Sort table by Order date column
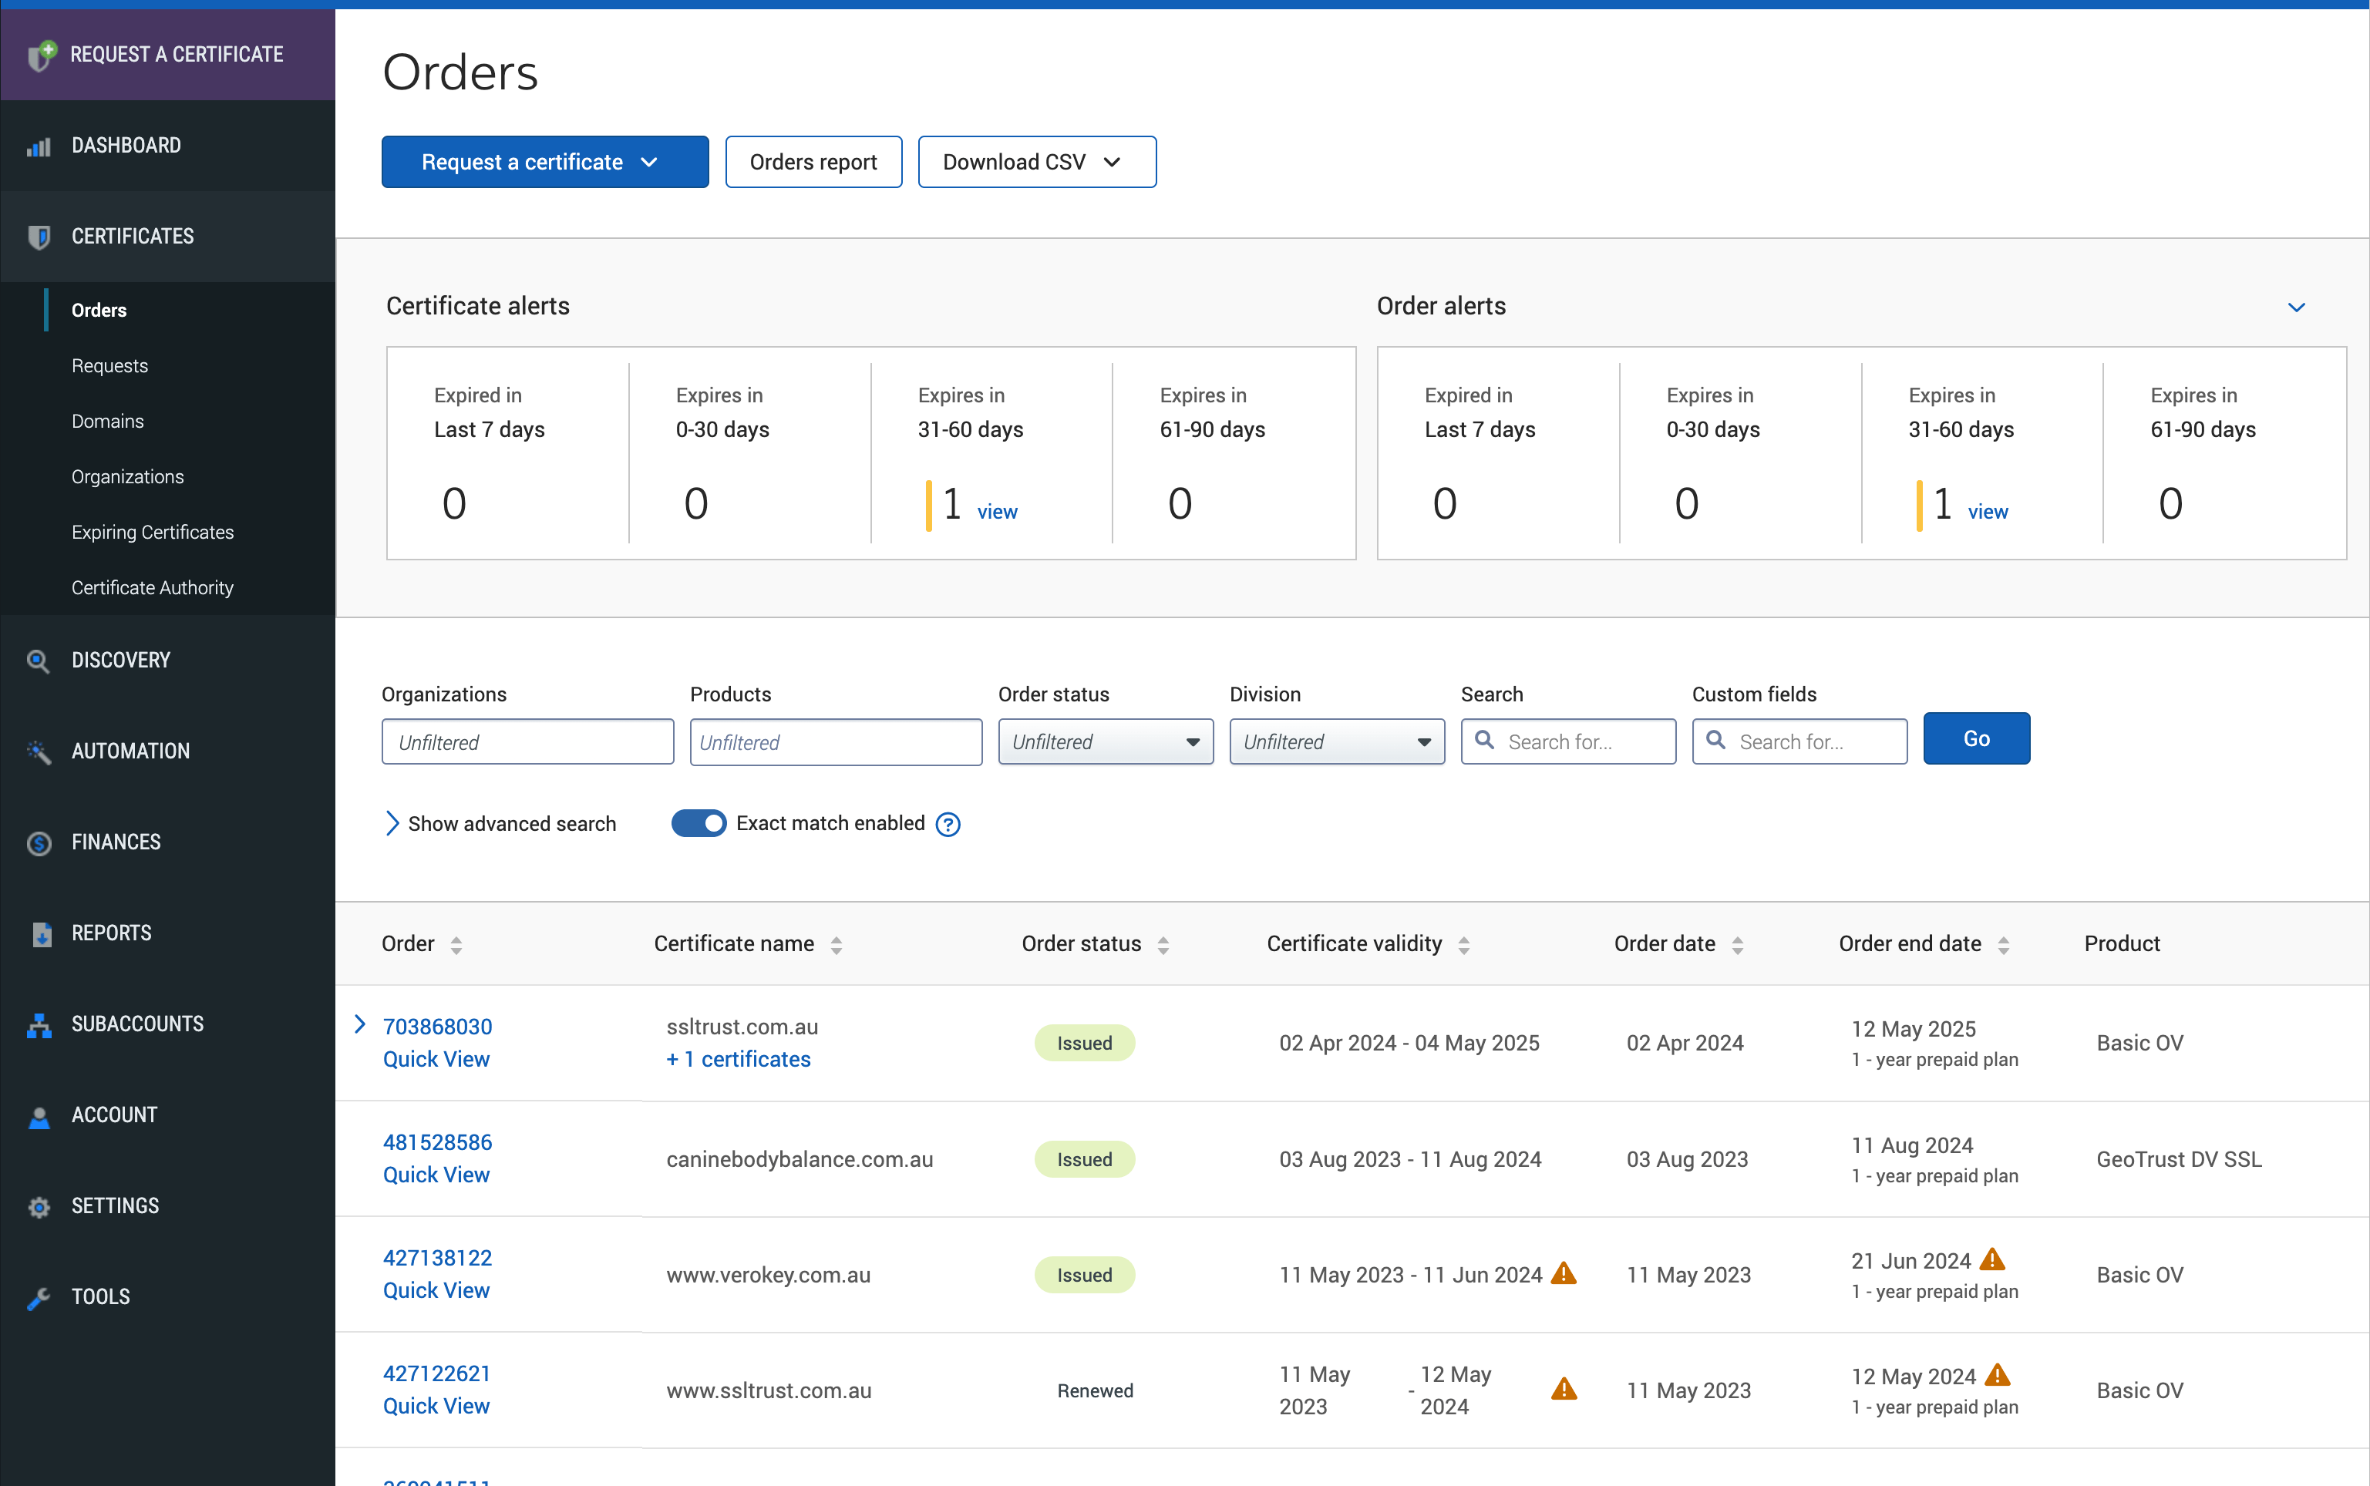The image size is (2370, 1486). 1737,944
